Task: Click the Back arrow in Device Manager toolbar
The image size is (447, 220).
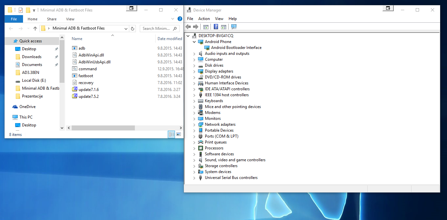Action: click(x=188, y=27)
